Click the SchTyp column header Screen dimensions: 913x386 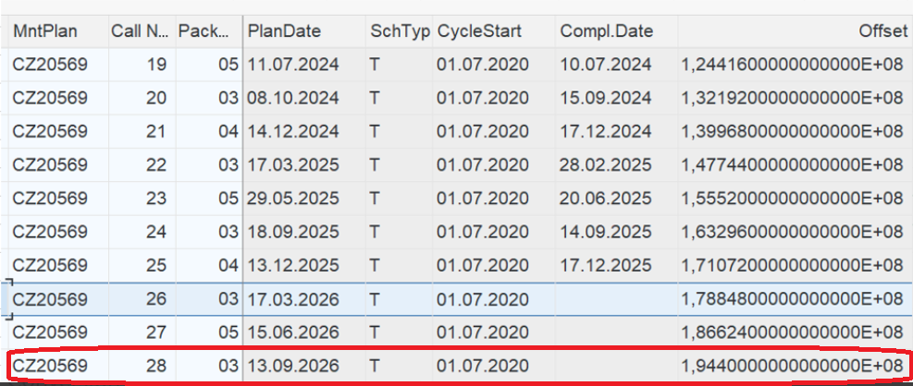pyautogui.click(x=400, y=31)
